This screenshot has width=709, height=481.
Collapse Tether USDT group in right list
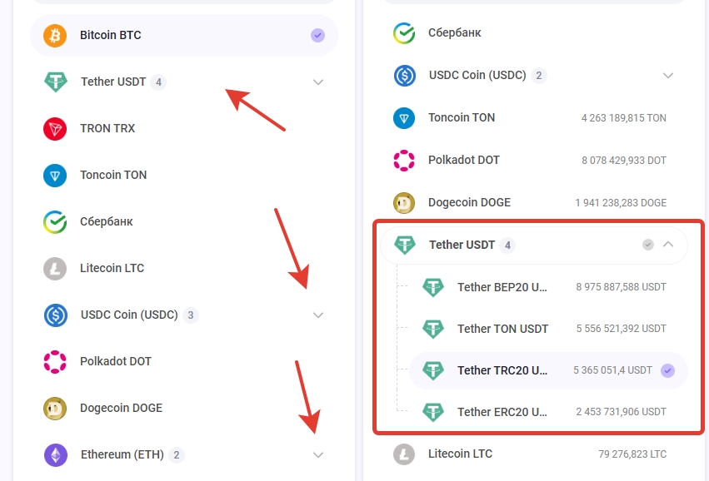tap(668, 245)
